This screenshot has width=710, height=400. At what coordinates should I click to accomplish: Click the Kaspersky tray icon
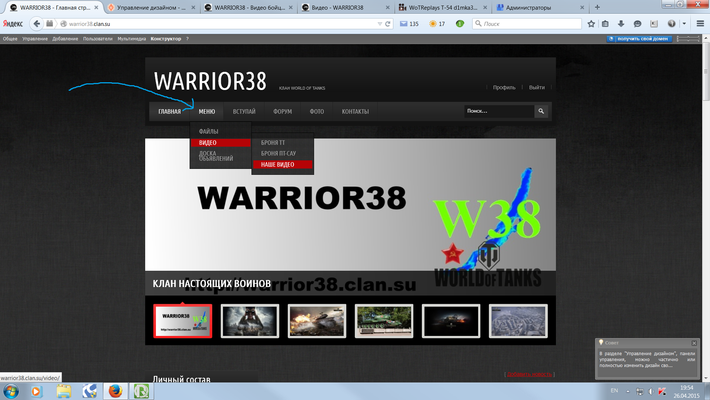[662, 391]
